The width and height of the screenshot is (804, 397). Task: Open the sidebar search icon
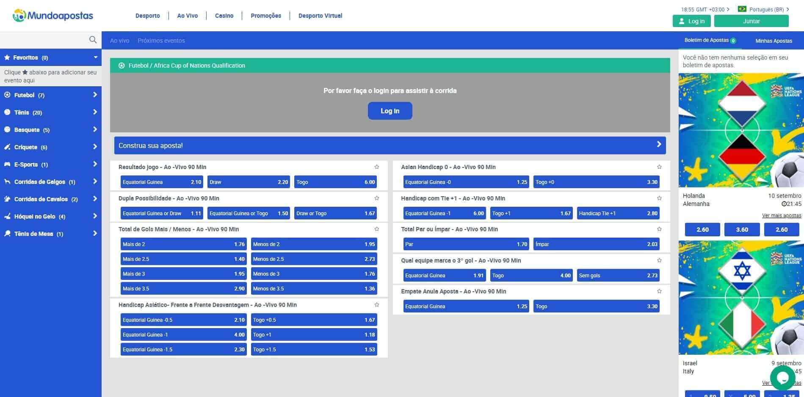pyautogui.click(x=93, y=40)
